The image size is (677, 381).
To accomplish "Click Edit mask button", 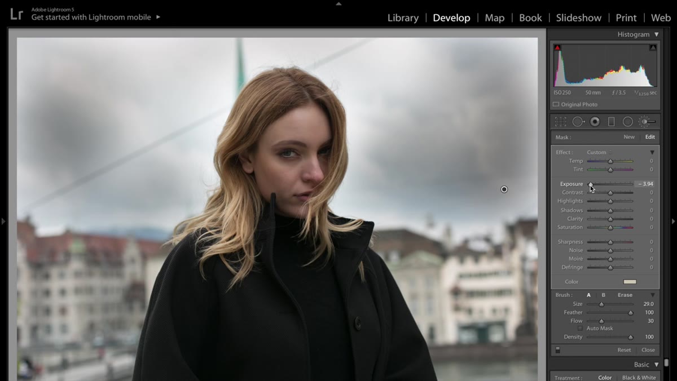I will [650, 137].
